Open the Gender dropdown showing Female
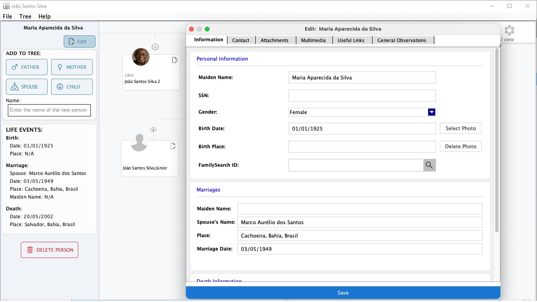The image size is (537, 302). click(431, 112)
